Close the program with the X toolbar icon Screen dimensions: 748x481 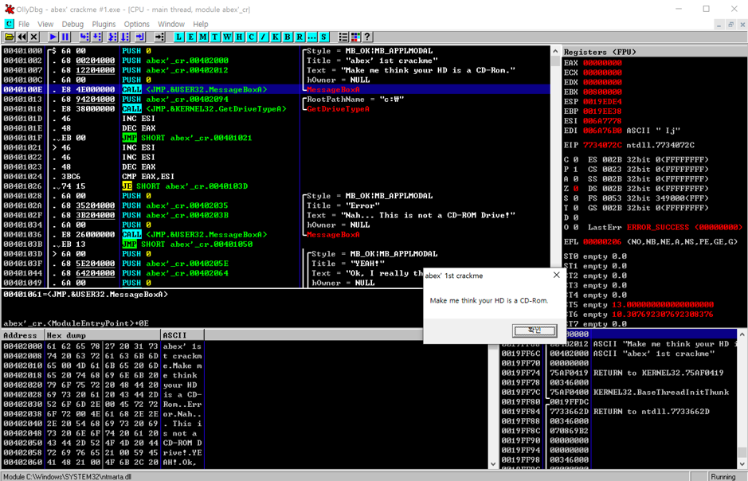[34, 37]
